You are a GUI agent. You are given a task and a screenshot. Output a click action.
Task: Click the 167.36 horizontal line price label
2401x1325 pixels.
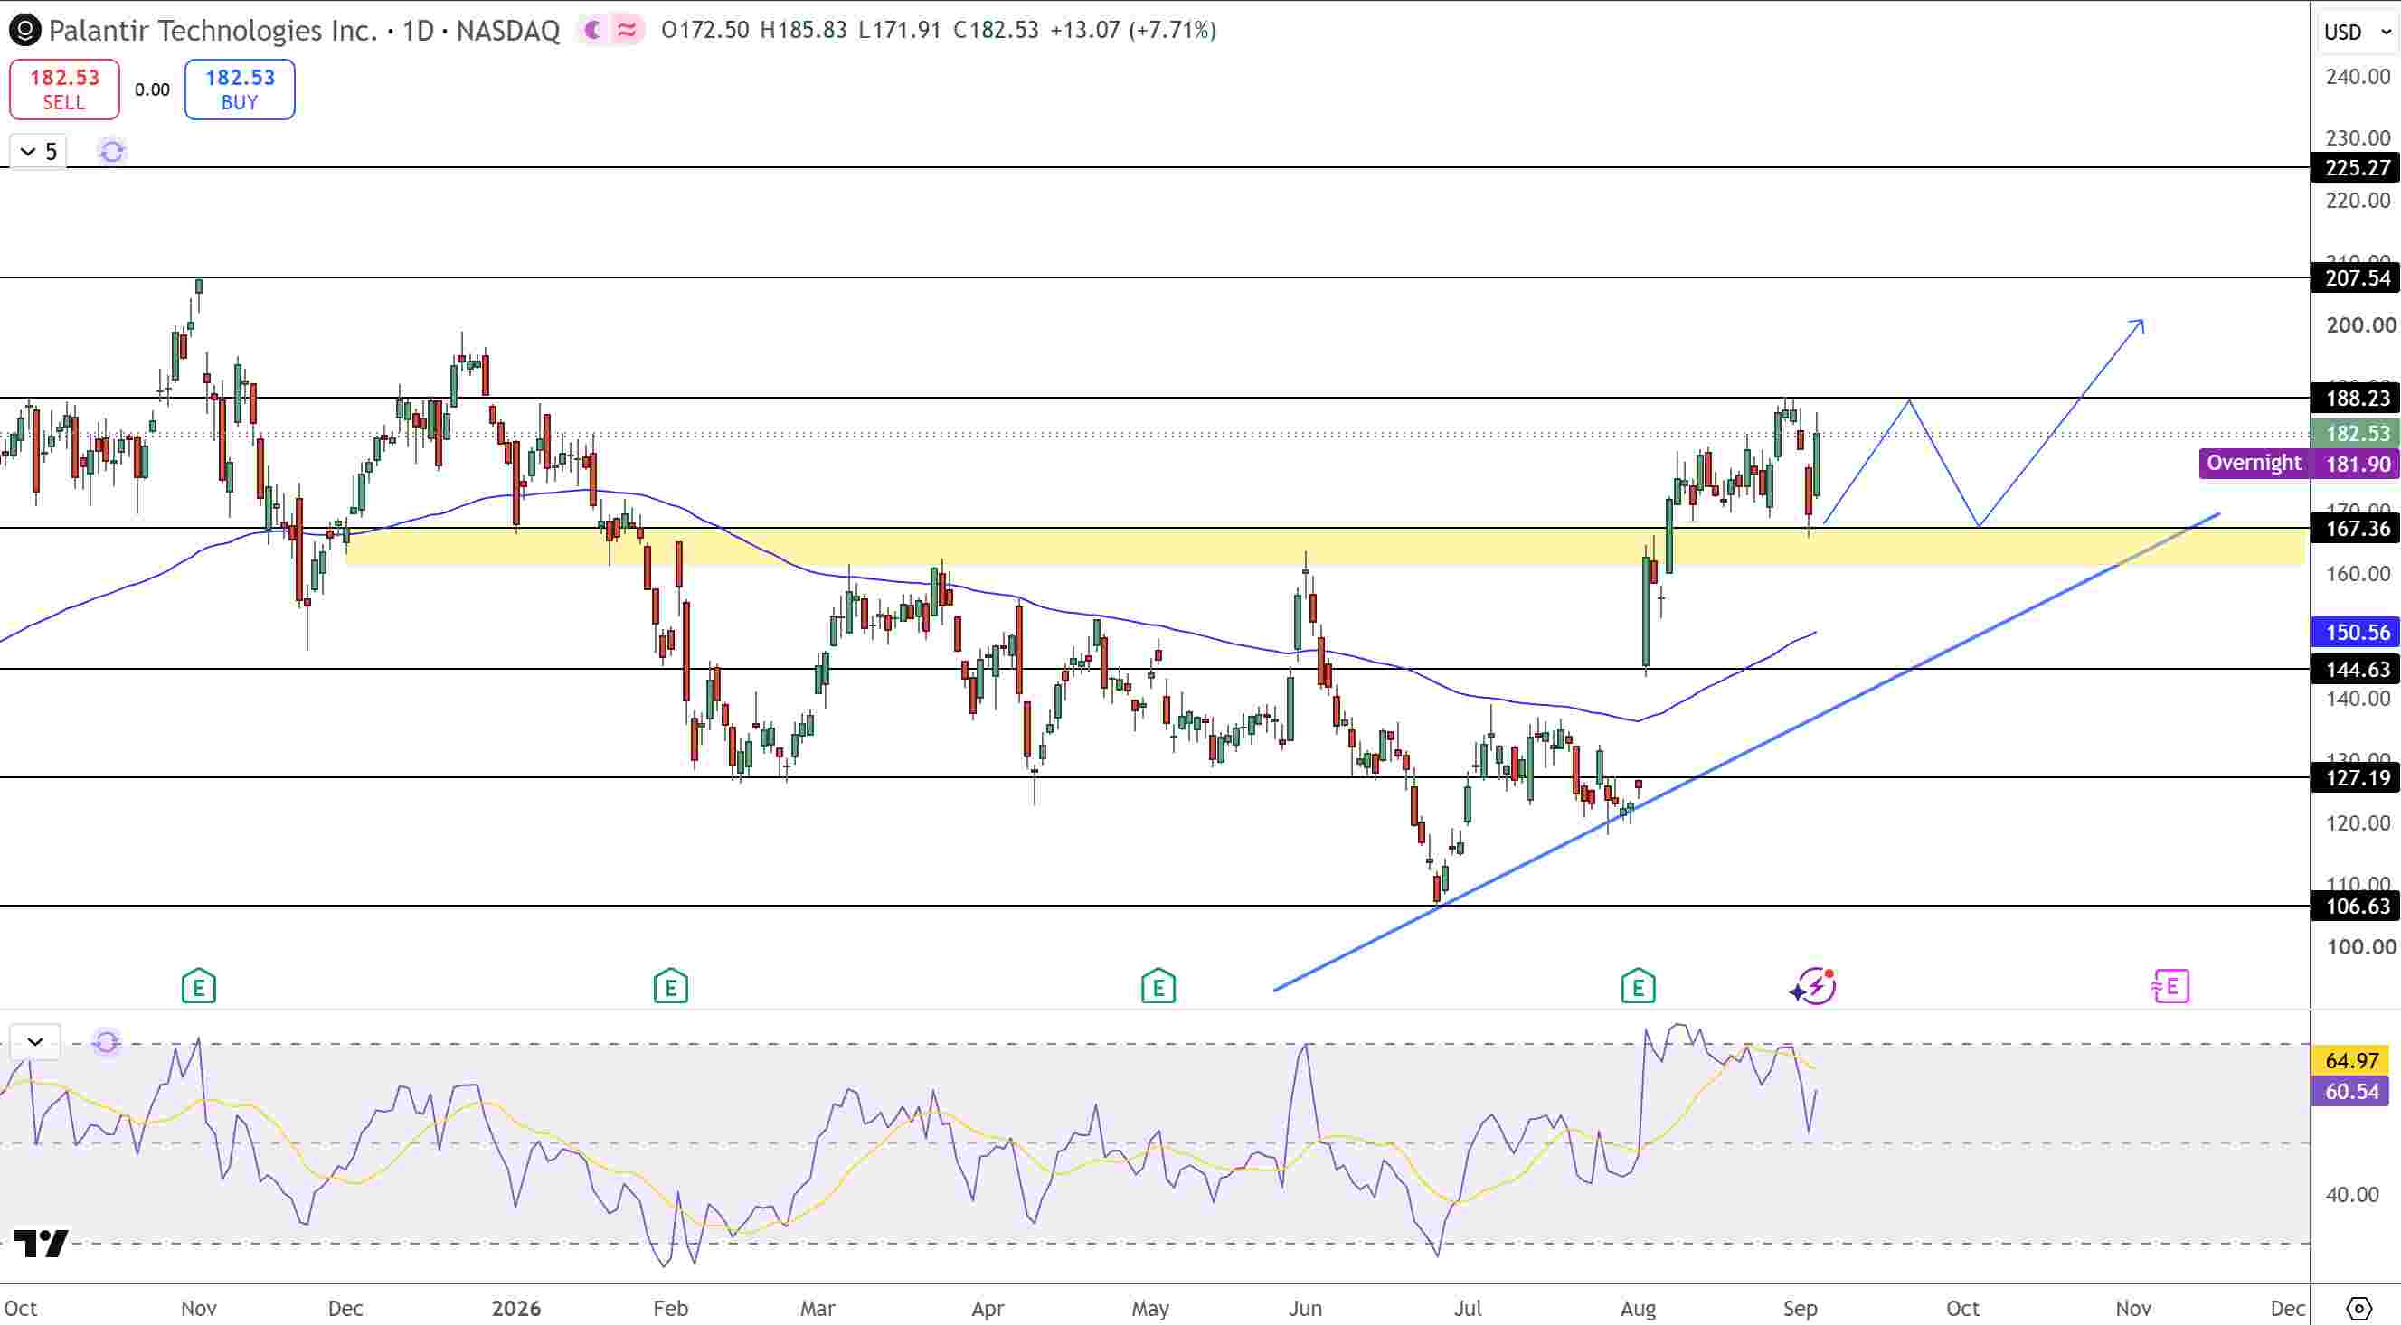point(2357,529)
